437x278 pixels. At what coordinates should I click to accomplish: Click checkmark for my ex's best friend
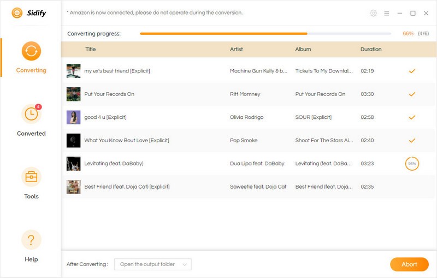coord(412,71)
